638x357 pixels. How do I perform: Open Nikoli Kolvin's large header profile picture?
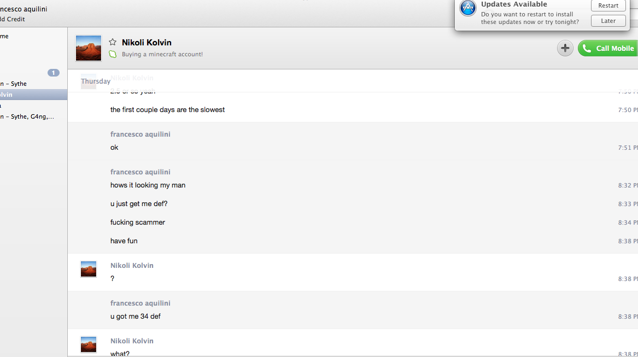pyautogui.click(x=89, y=48)
